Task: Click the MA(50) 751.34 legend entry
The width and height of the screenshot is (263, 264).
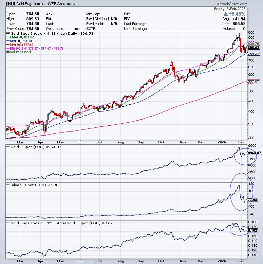Action: (21, 41)
